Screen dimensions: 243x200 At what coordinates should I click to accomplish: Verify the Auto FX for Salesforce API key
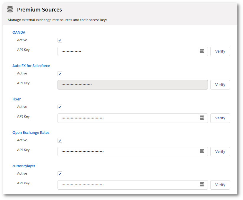tap(220, 85)
